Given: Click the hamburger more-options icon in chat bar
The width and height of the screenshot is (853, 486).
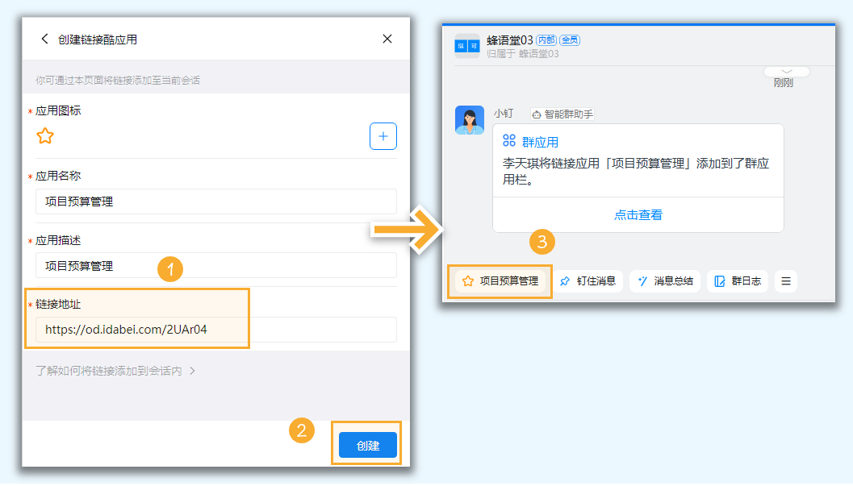Looking at the screenshot, I should (785, 280).
